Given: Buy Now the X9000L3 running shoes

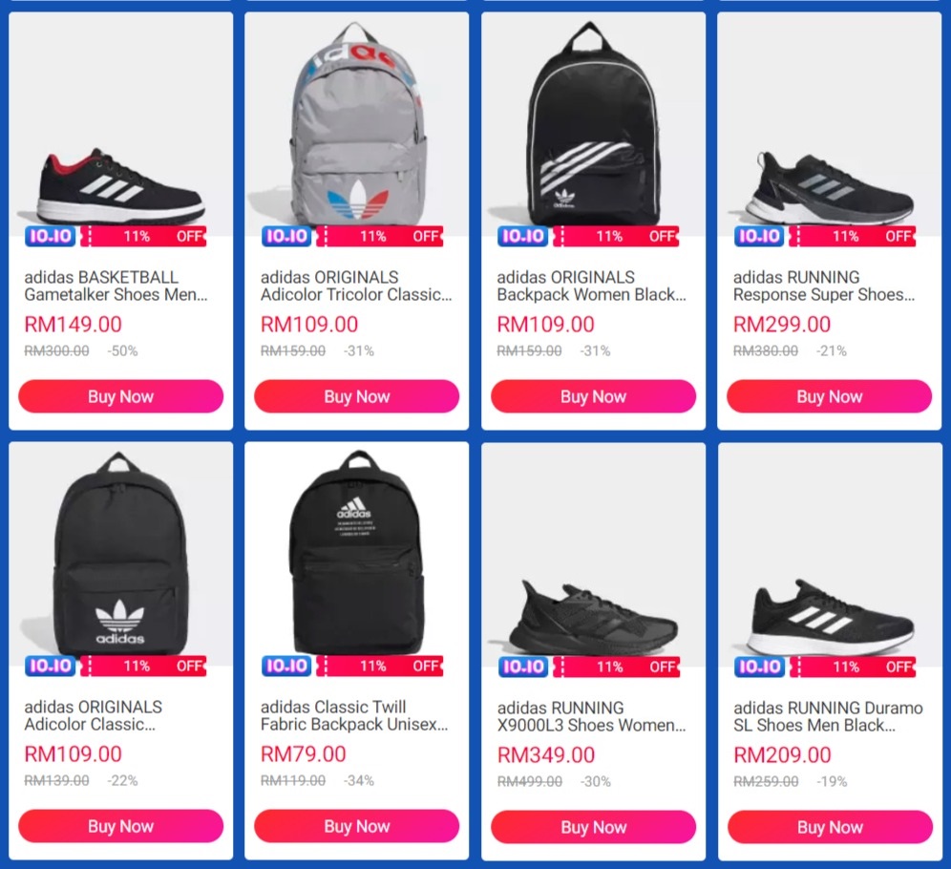Looking at the screenshot, I should [x=593, y=827].
